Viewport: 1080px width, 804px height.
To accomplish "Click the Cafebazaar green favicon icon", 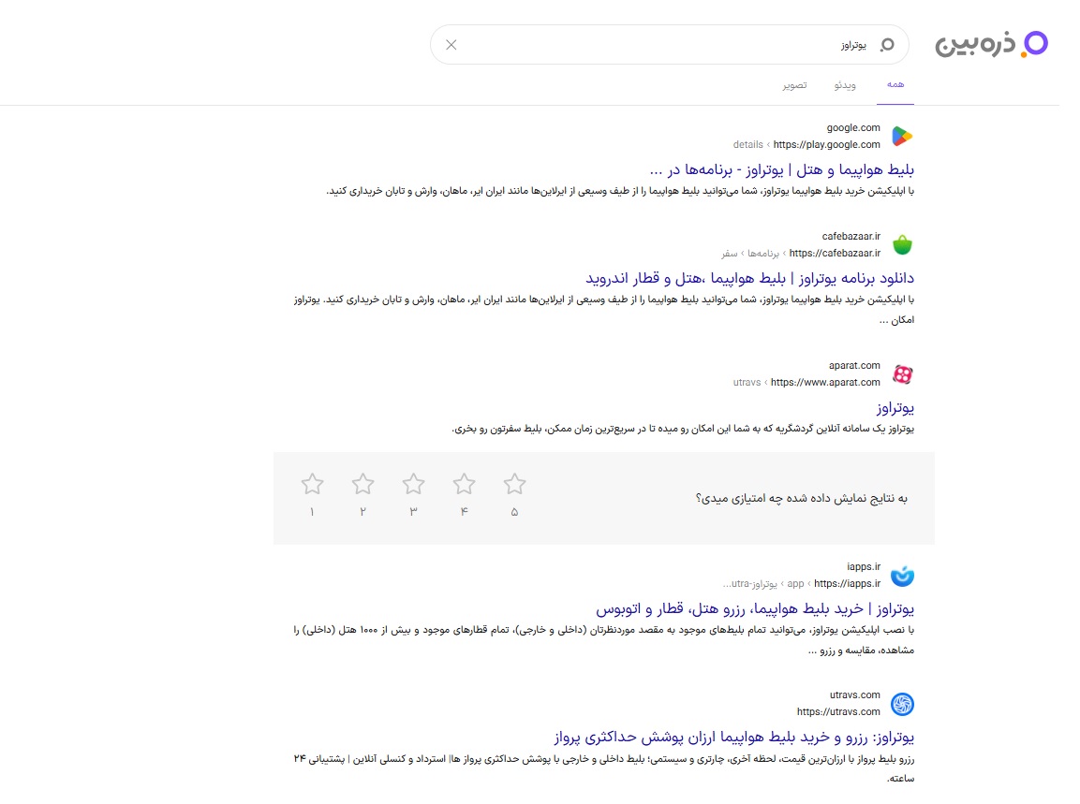I will coord(902,244).
